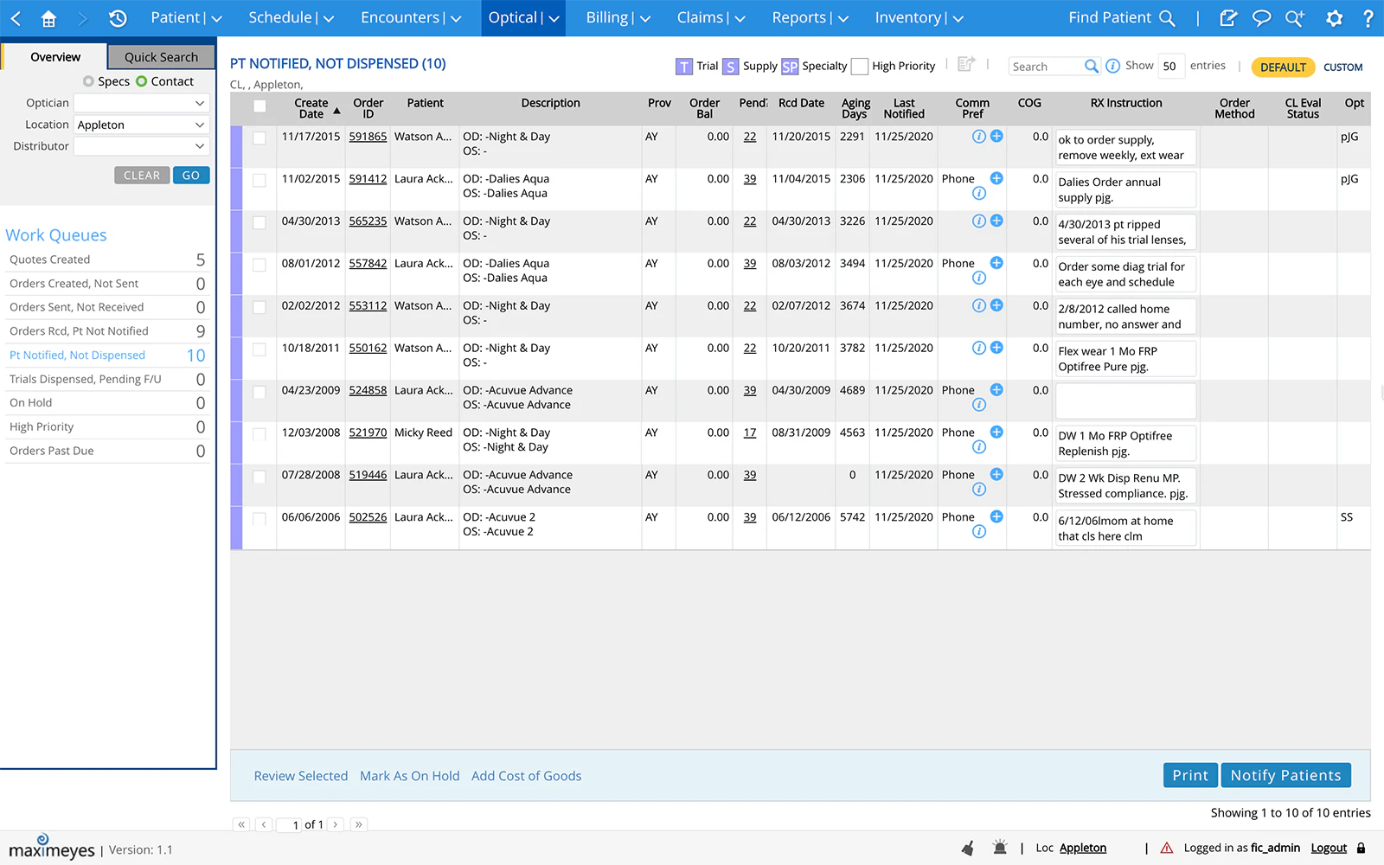
Task: Select the Contact radio button
Action: [x=144, y=81]
